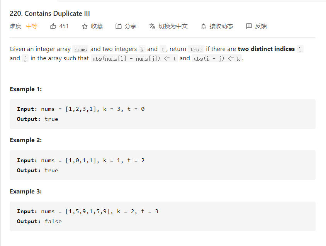326x246 pixels.
Task: Click Example 3 output false line
Action: [x=39, y=221]
